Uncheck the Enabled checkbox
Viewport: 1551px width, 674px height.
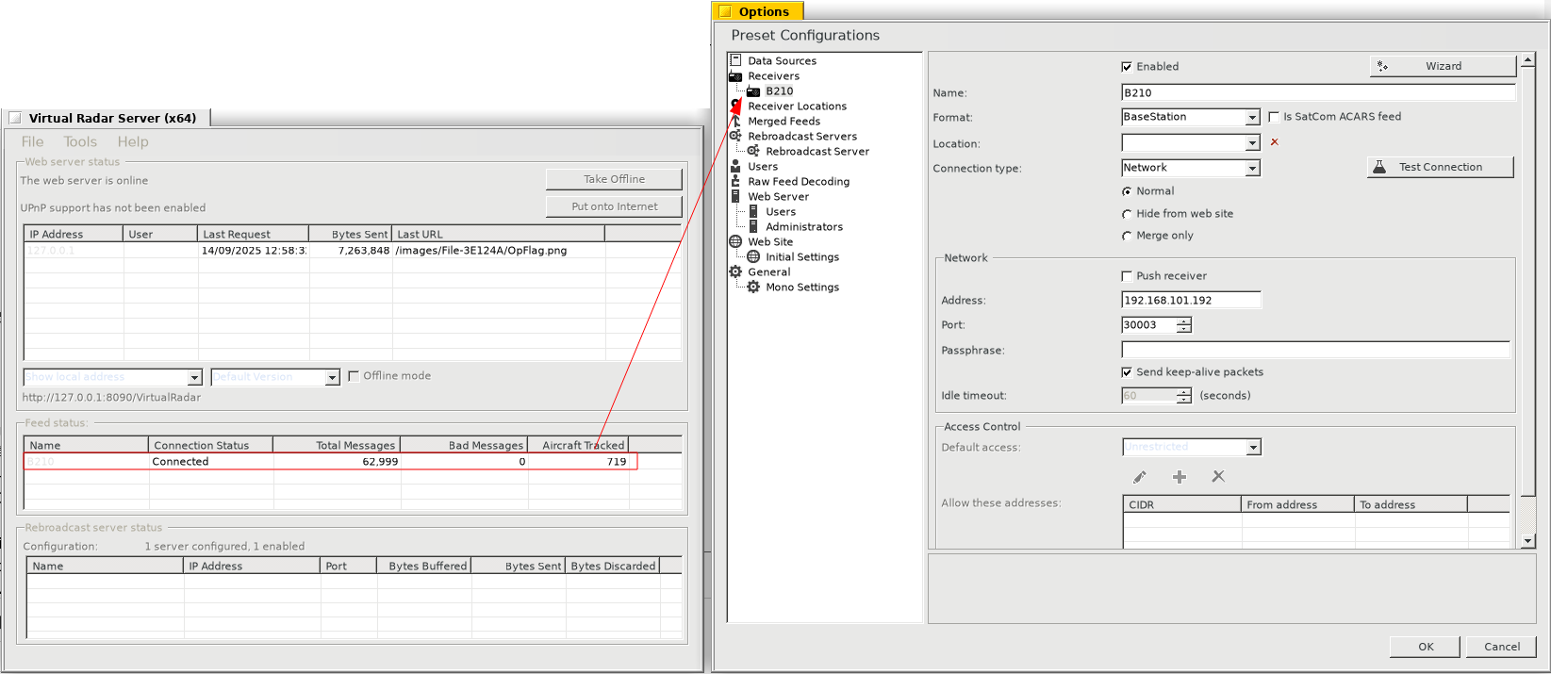(x=1127, y=67)
